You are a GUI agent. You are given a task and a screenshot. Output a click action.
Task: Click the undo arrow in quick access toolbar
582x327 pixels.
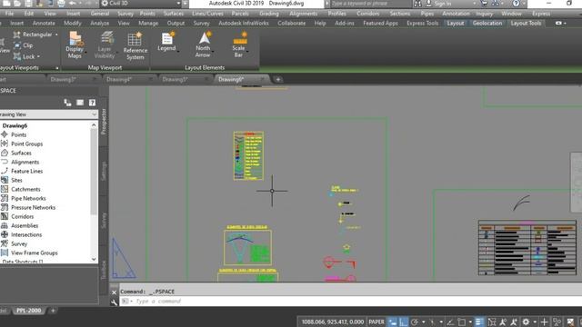click(73, 4)
